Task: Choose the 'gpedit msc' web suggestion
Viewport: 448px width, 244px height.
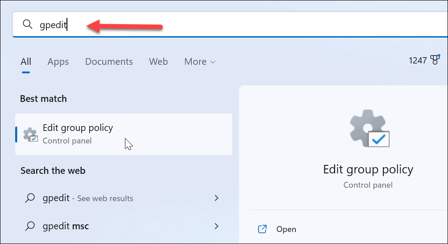Action: point(66,226)
